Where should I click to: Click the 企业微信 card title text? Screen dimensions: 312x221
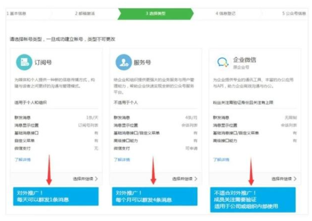click(x=244, y=60)
